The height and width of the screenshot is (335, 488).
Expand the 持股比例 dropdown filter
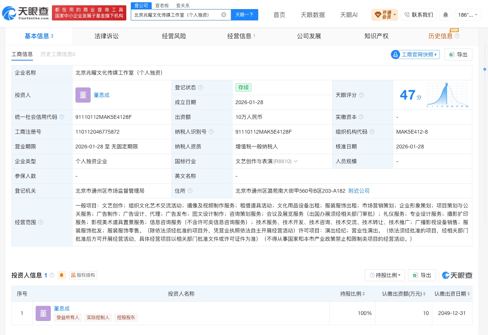click(x=385, y=275)
